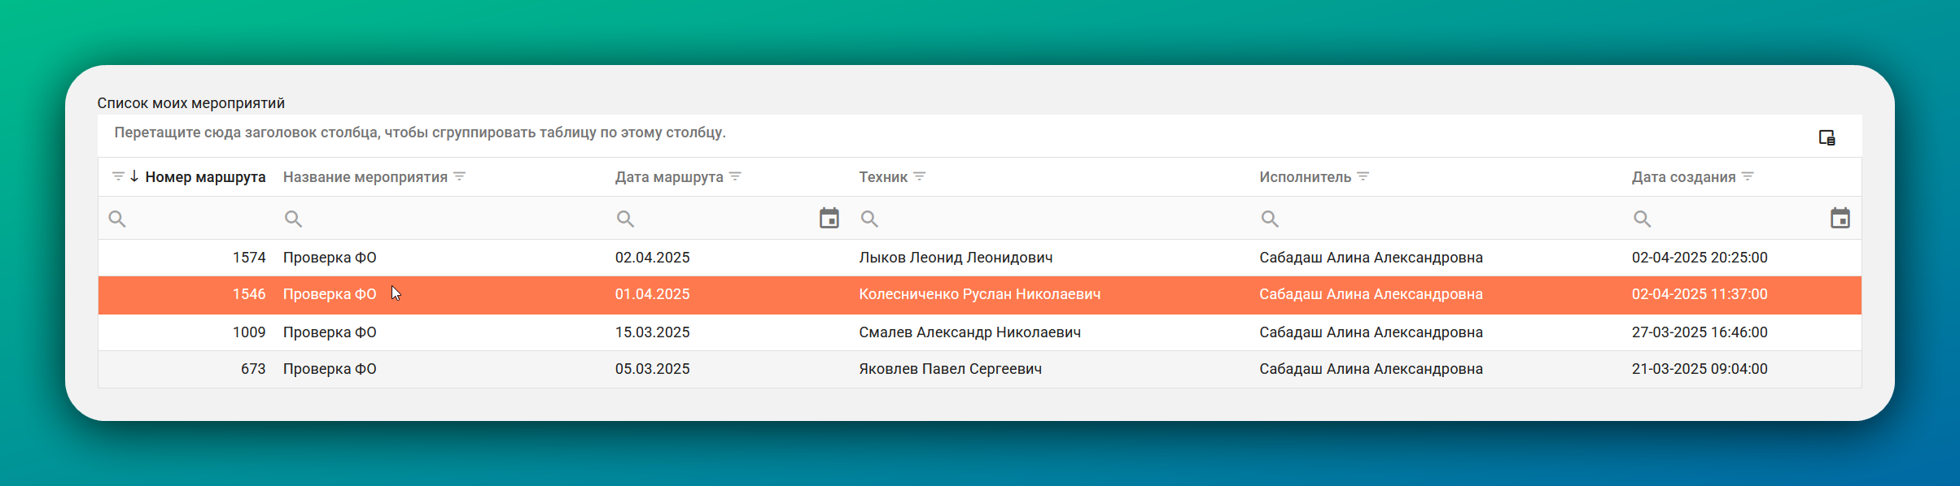1960x486 pixels.
Task: Open the column chooser icon
Action: pos(1827,137)
